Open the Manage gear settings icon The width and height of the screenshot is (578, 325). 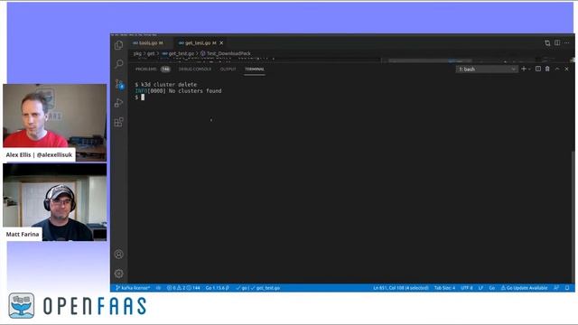click(x=118, y=274)
